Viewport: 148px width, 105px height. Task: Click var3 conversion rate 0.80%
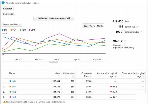[89, 97]
